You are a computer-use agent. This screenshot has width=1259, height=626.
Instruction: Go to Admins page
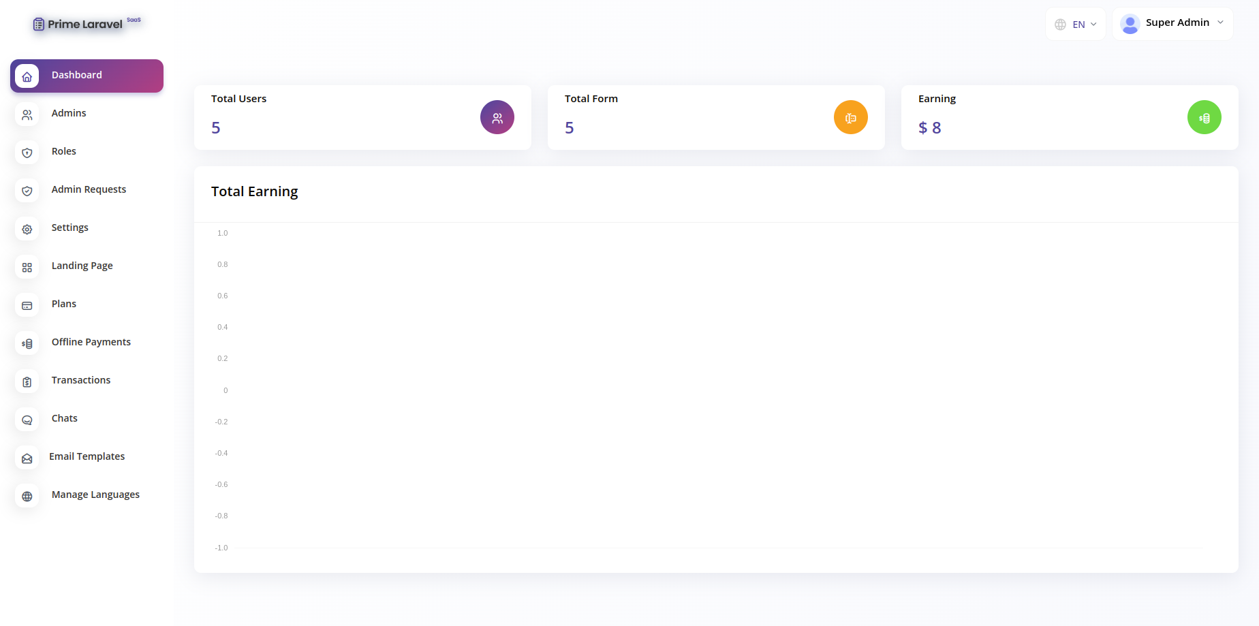click(x=87, y=114)
